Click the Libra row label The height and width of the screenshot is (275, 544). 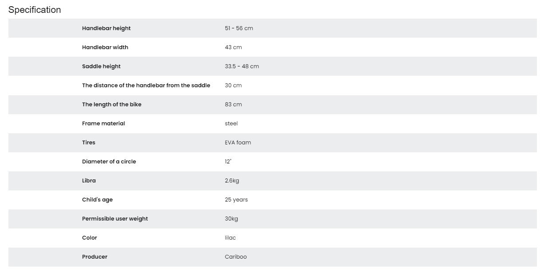[x=89, y=181]
